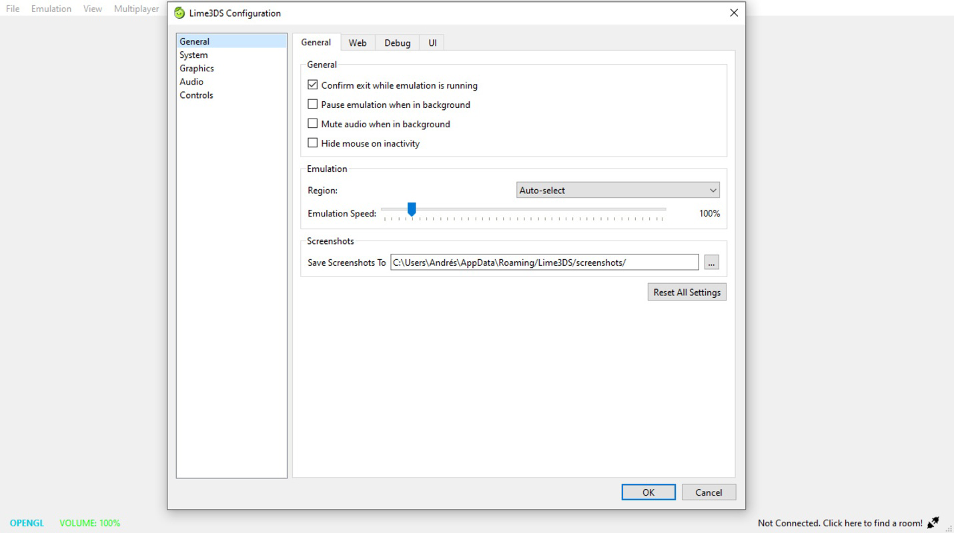The image size is (954, 533).
Task: Select General in the settings list
Action: click(231, 41)
